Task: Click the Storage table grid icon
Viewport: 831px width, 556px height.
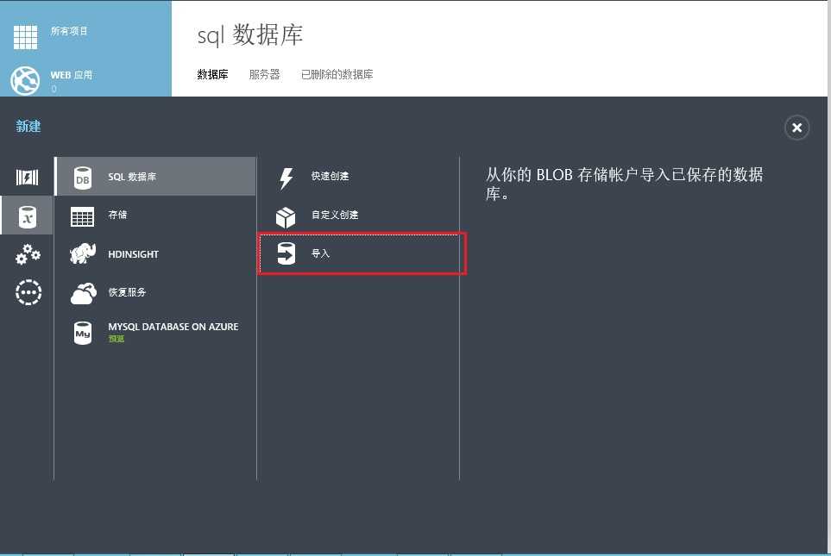Action: (x=82, y=216)
